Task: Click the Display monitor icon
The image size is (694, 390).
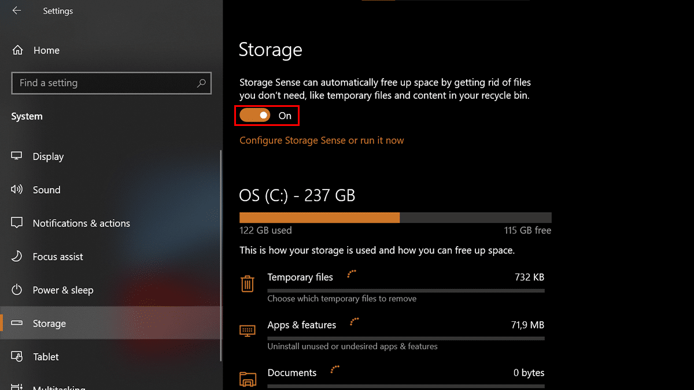Action: [17, 157]
